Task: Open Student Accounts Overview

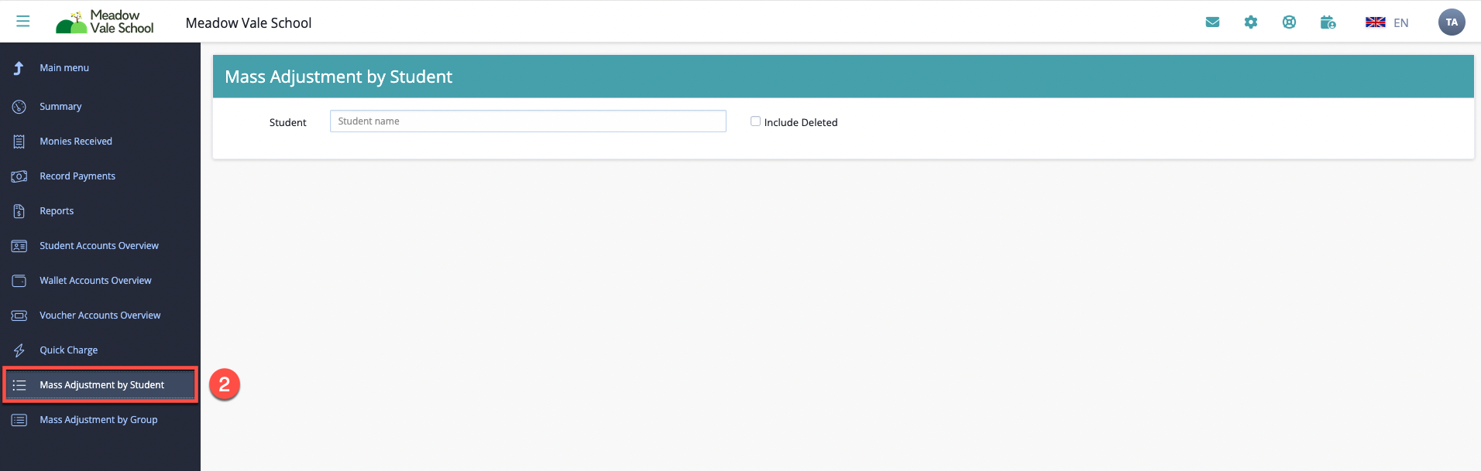Action: click(x=99, y=246)
